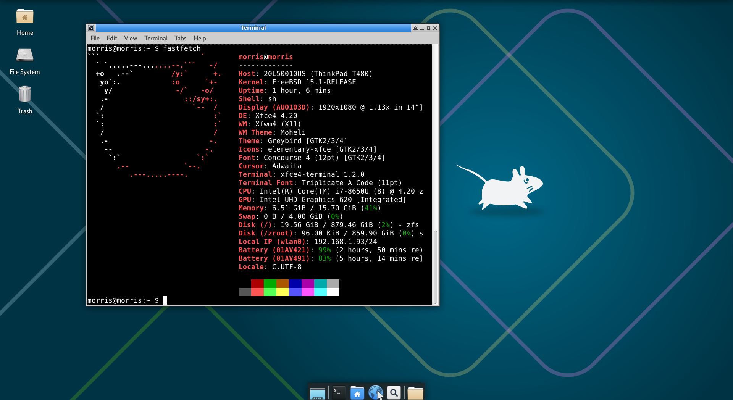
Task: Click the 'Display (AUO103D)' line
Action: coord(331,107)
